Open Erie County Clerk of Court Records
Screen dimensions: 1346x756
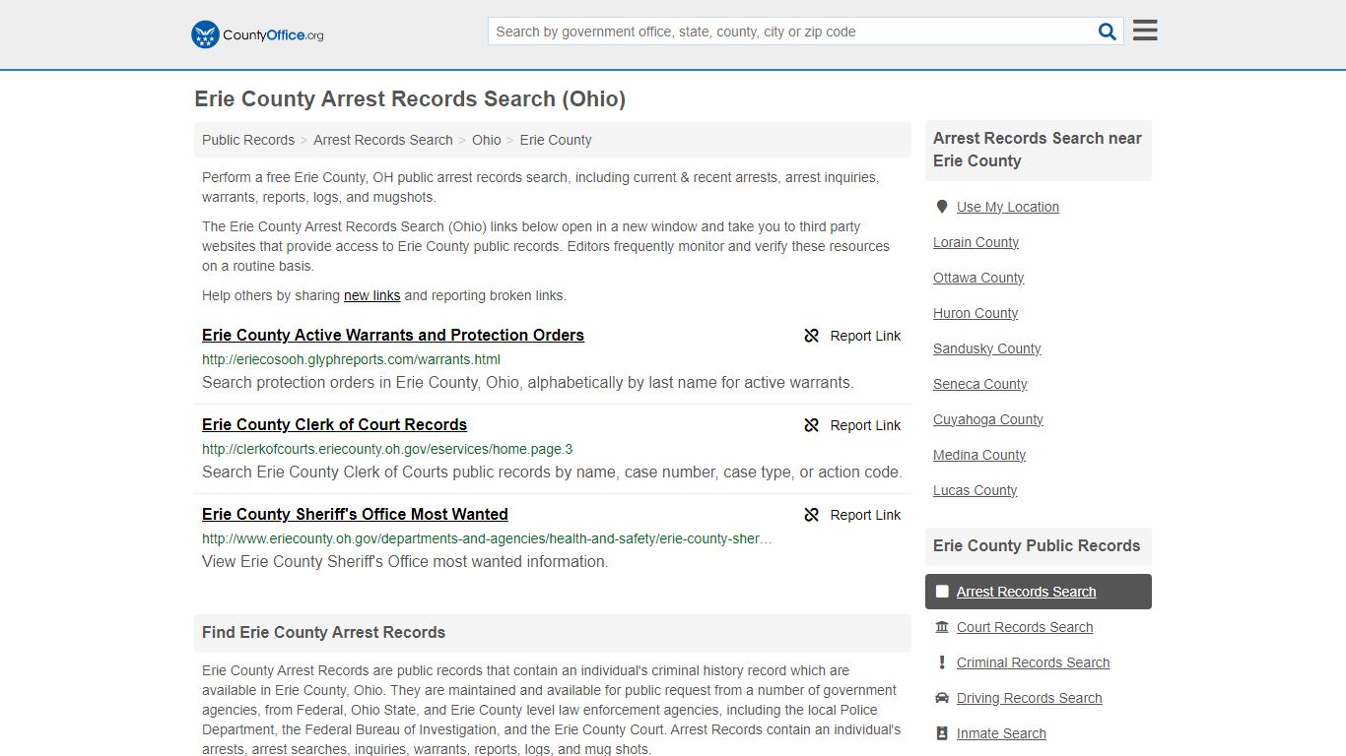pyautogui.click(x=334, y=424)
